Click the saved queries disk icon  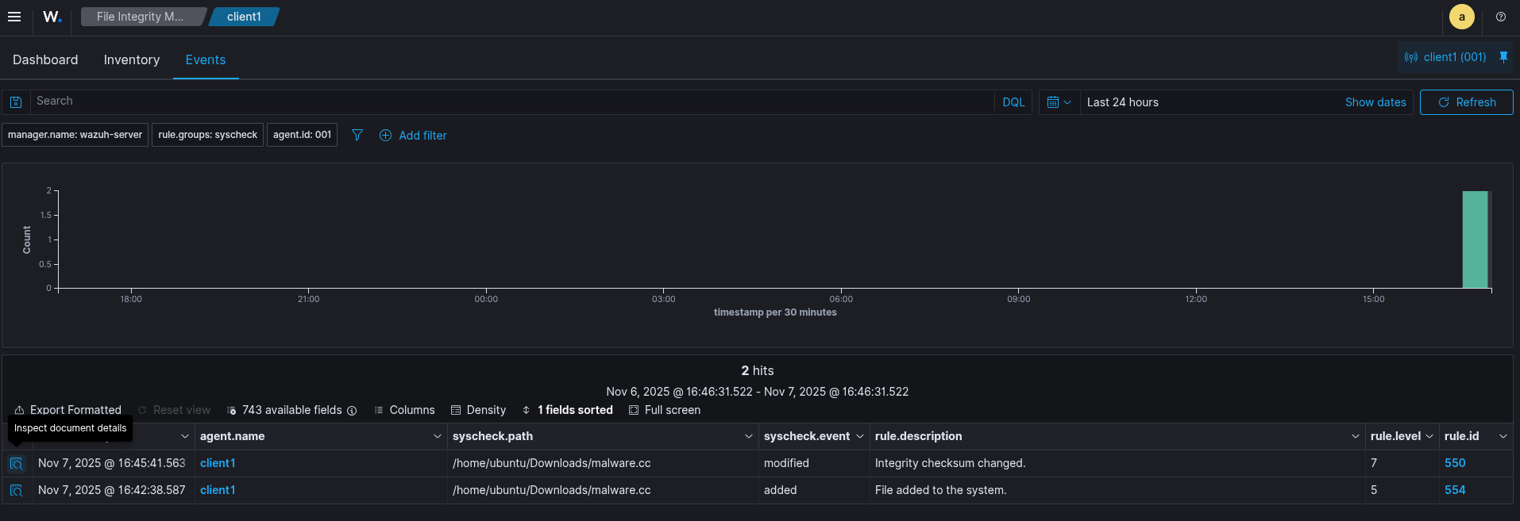pos(16,102)
